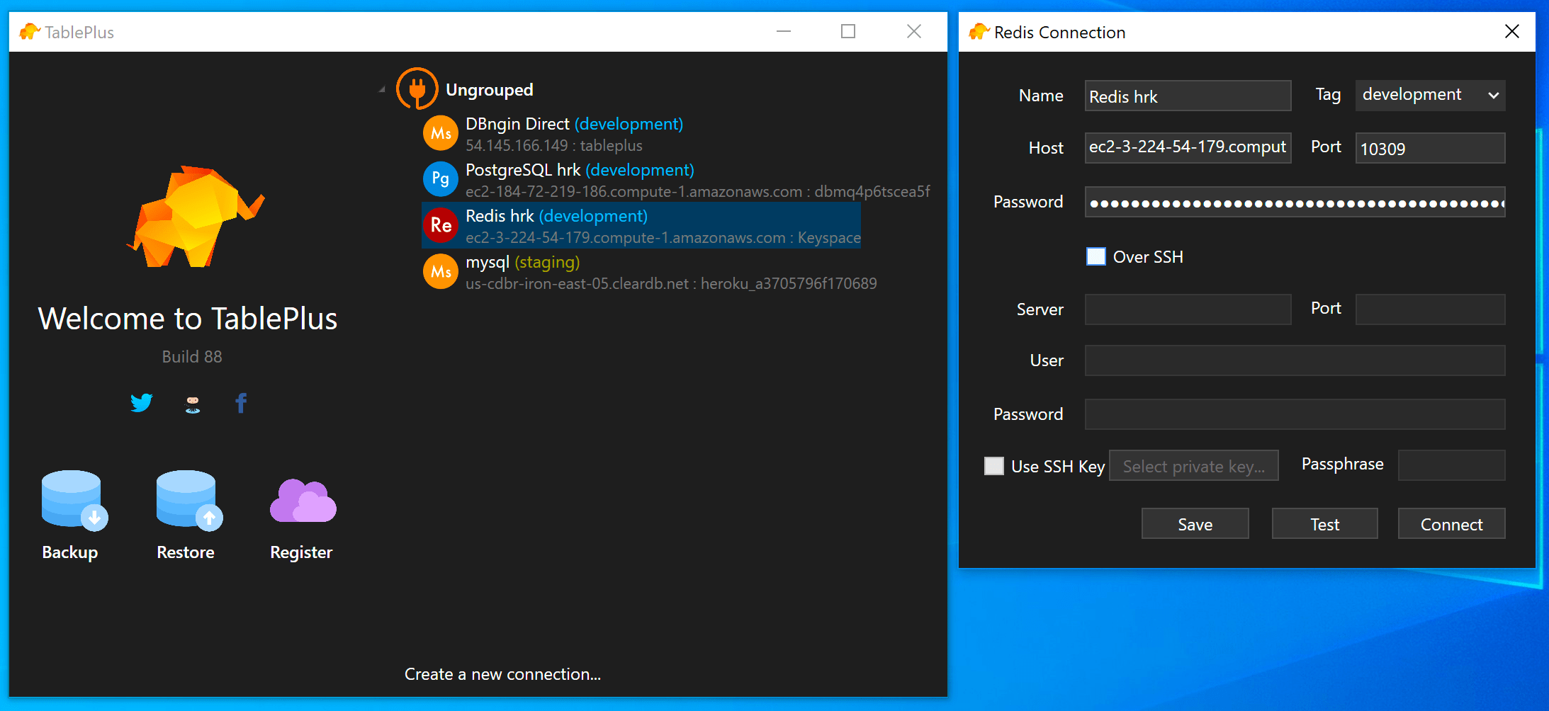This screenshot has width=1549, height=711.
Task: Click the MySQL icon next to mysql staging
Action: click(x=440, y=271)
